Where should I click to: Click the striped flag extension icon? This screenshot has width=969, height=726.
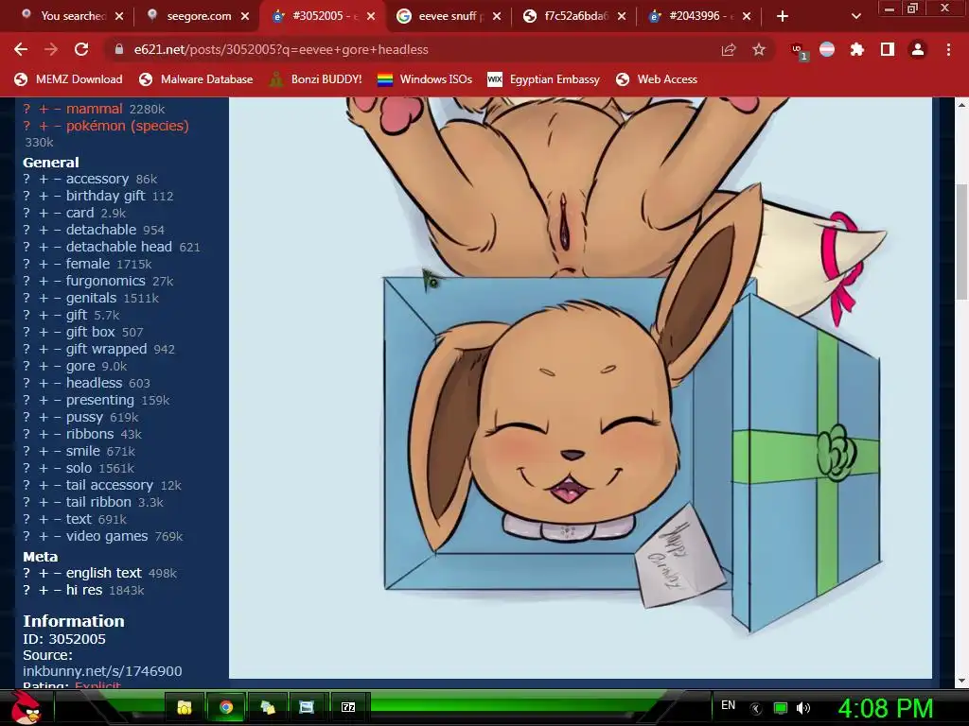tap(827, 49)
